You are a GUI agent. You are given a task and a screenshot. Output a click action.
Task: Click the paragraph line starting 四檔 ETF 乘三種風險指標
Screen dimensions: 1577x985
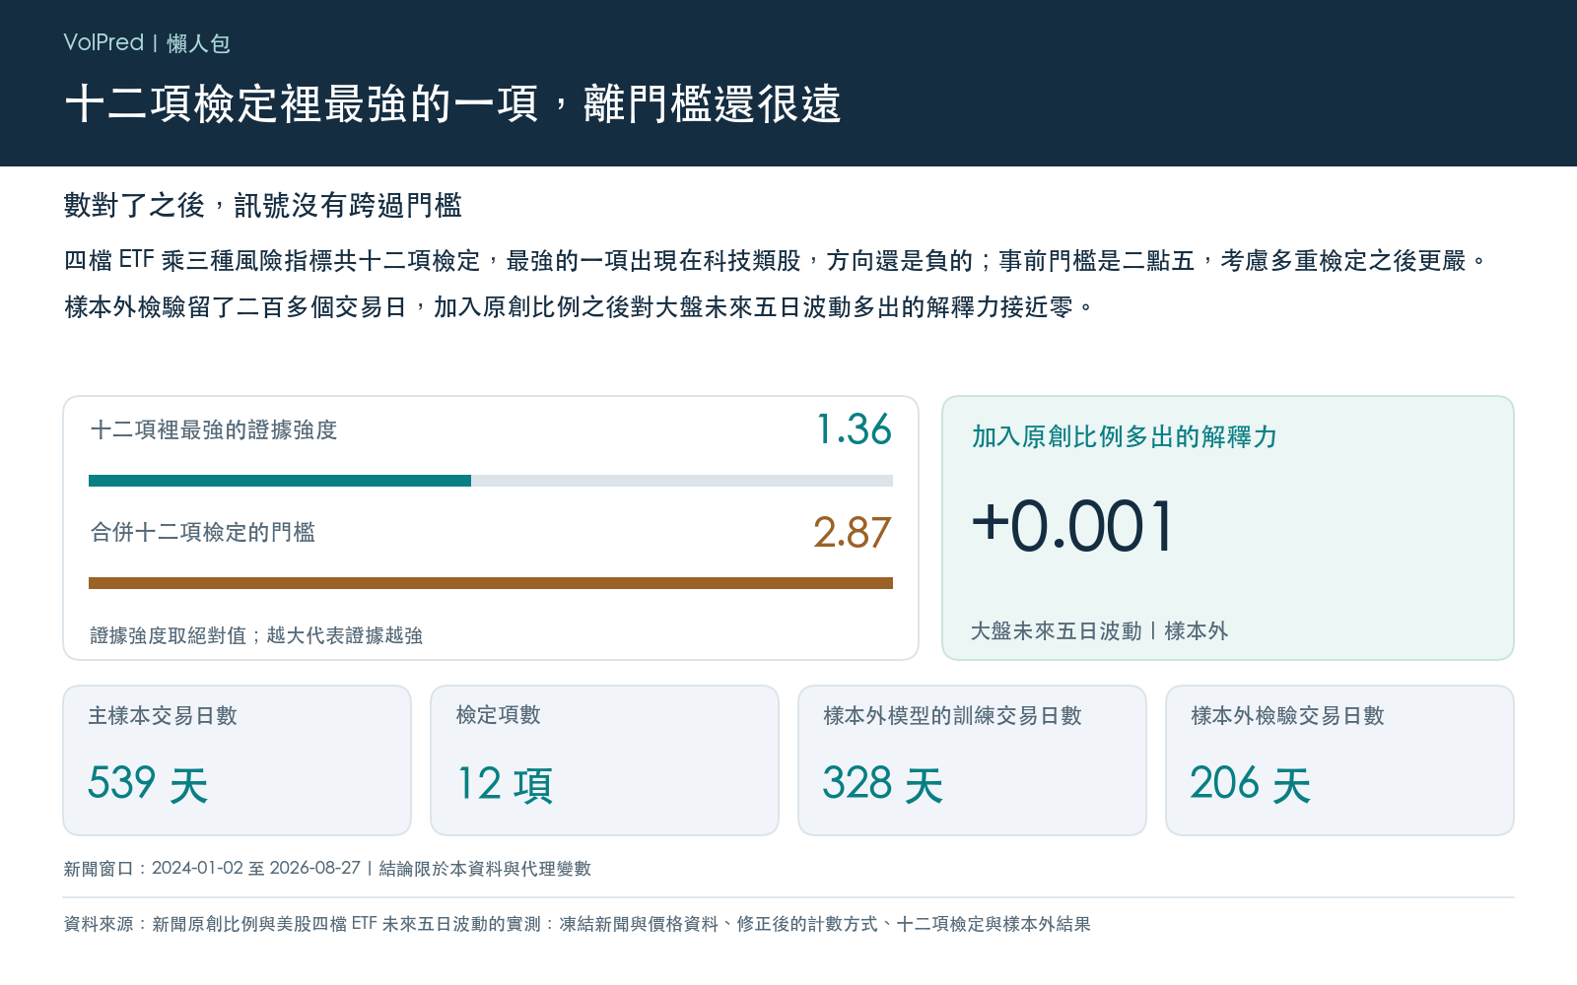(776, 260)
